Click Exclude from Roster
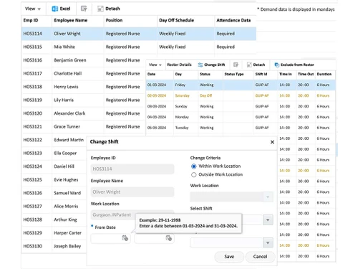Image resolution: width=358 pixels, height=269 pixels. (x=294, y=65)
